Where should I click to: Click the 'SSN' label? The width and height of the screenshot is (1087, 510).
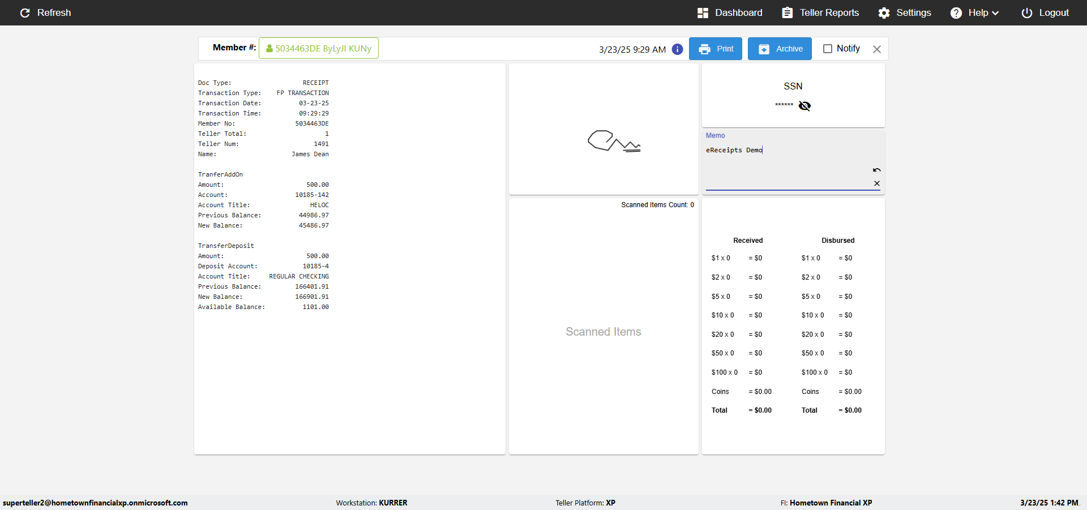click(x=793, y=86)
